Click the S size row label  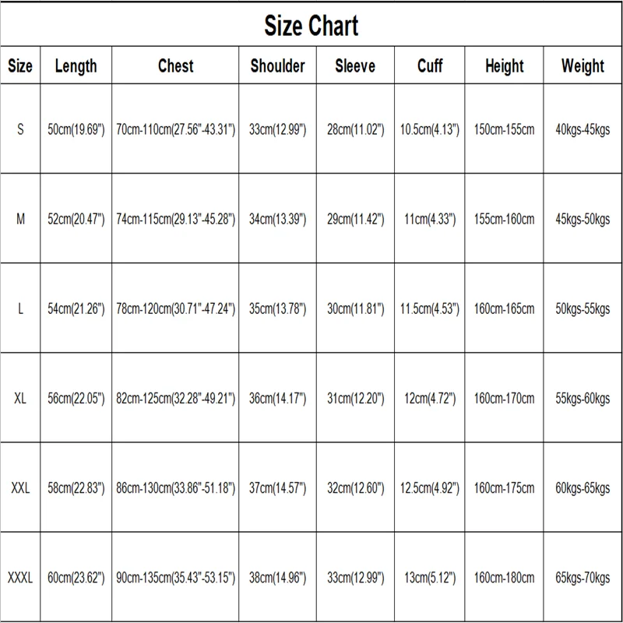(x=20, y=129)
